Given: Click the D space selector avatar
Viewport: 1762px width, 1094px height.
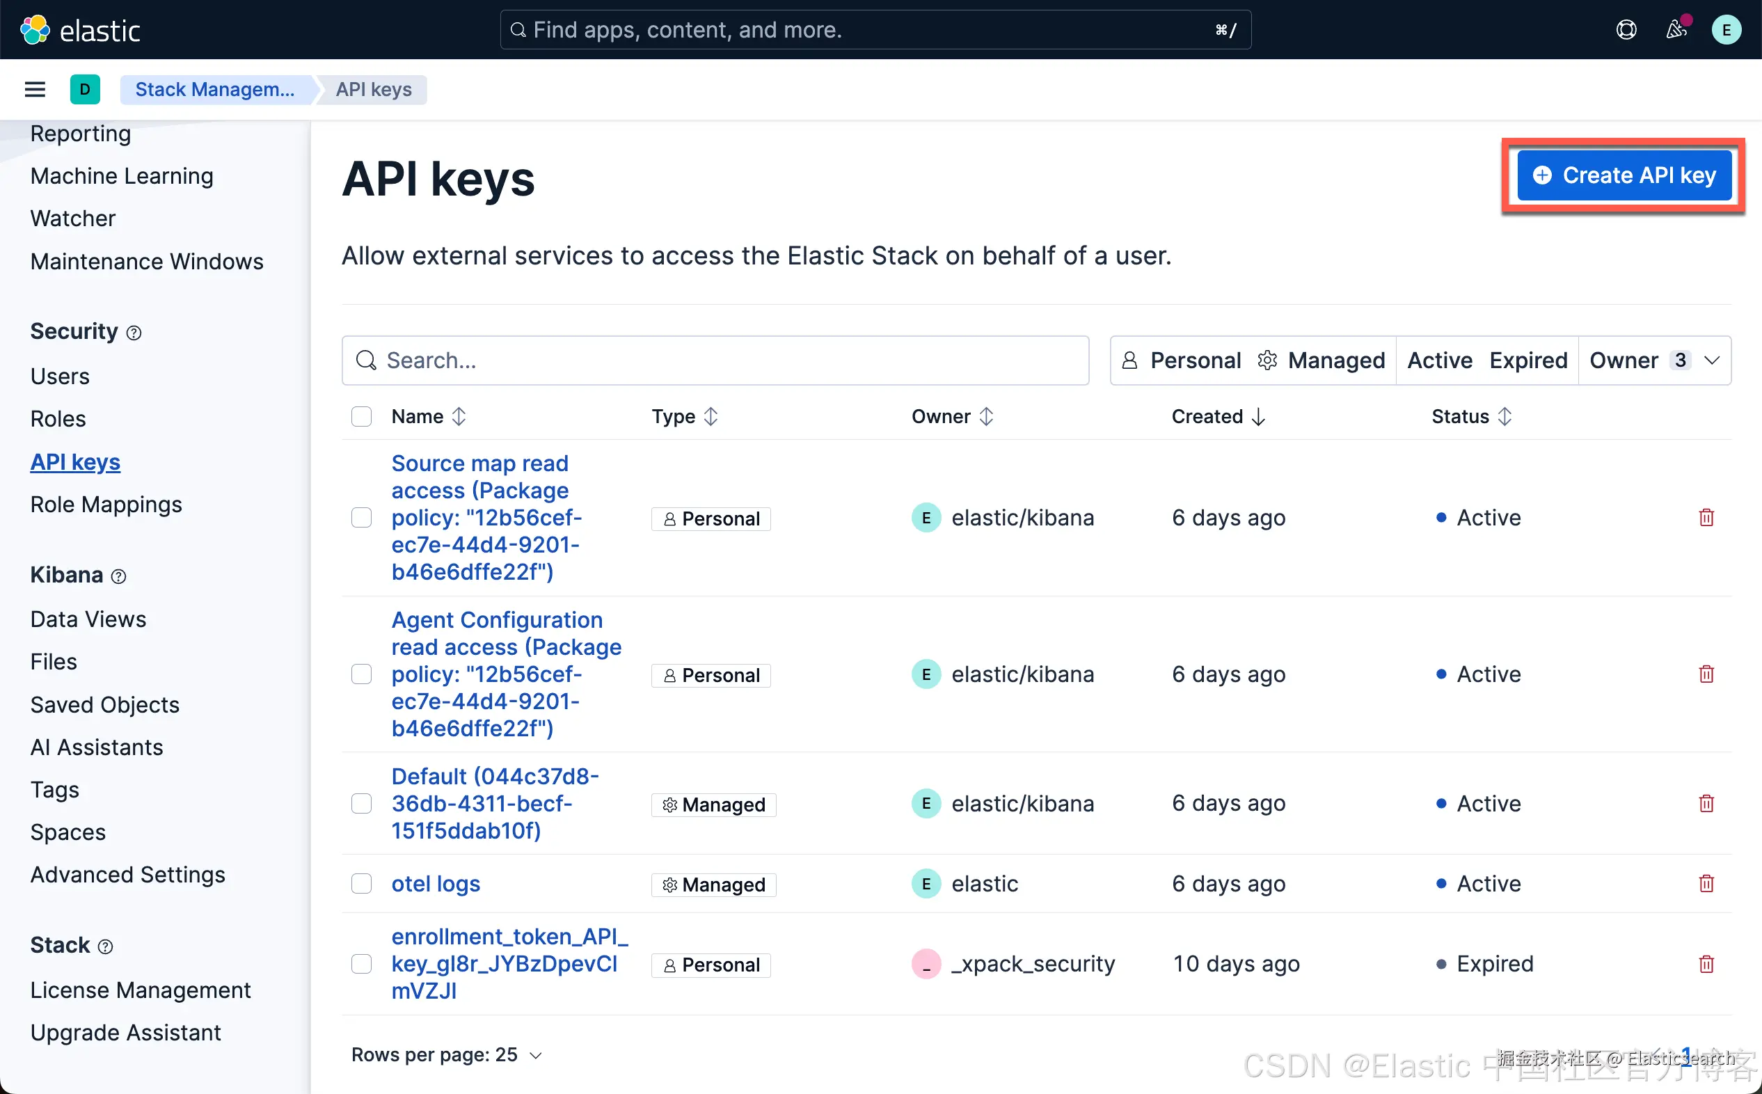Looking at the screenshot, I should [85, 89].
